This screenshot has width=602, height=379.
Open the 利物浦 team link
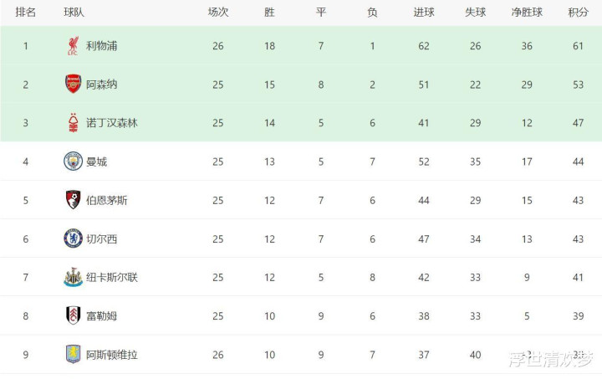click(x=101, y=46)
